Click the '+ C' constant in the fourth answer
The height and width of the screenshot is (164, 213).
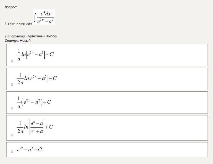[x=49, y=127]
